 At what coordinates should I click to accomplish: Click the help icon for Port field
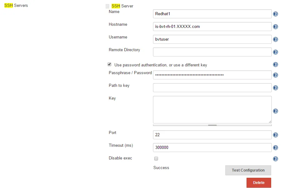[276, 135]
